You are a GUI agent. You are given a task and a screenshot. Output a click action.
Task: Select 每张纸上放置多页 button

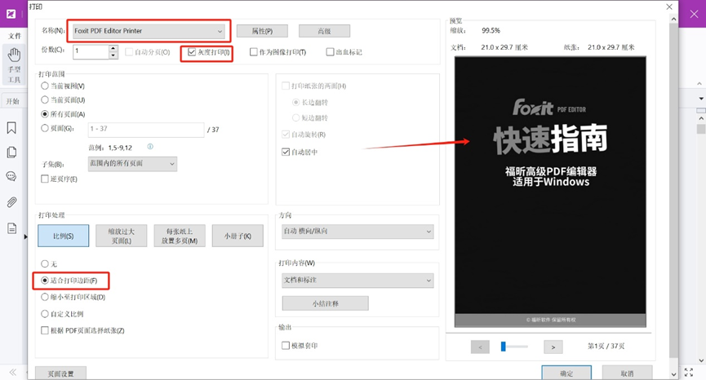[180, 236]
